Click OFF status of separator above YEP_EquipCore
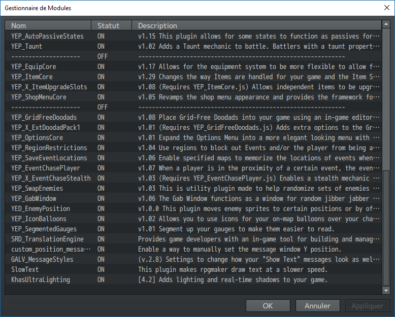Viewport: 395px width, 317px height. 103,56
